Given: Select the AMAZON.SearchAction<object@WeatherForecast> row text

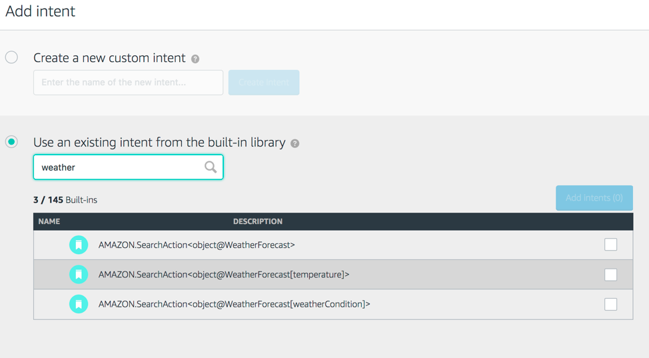Looking at the screenshot, I should pyautogui.click(x=197, y=245).
